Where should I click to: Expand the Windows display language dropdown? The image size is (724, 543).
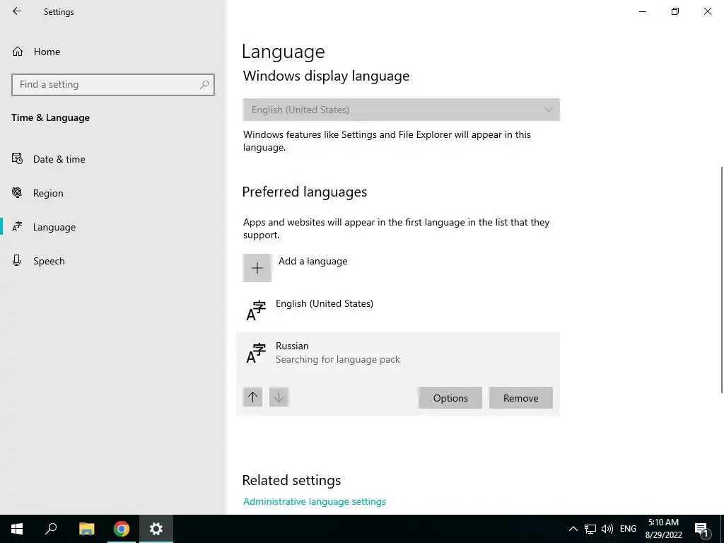point(402,110)
